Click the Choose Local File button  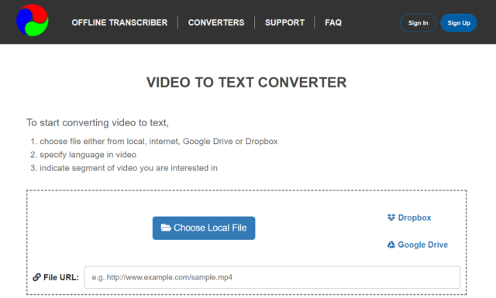pos(204,228)
